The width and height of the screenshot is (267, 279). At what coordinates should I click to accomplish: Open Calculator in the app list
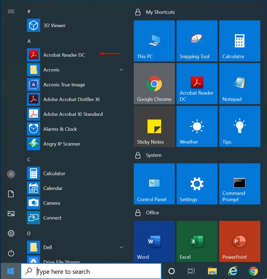tap(76, 173)
